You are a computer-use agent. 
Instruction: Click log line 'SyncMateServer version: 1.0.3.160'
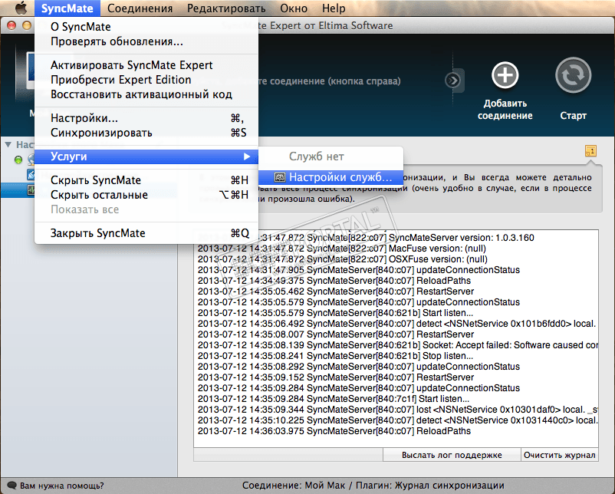366,238
